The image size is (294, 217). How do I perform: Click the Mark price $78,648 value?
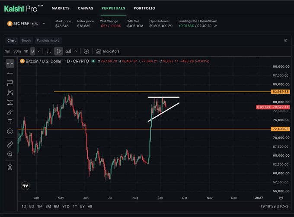coord(62,26)
